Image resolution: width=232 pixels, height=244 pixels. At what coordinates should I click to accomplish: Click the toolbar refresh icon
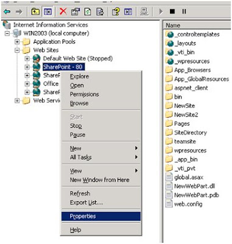88,12
